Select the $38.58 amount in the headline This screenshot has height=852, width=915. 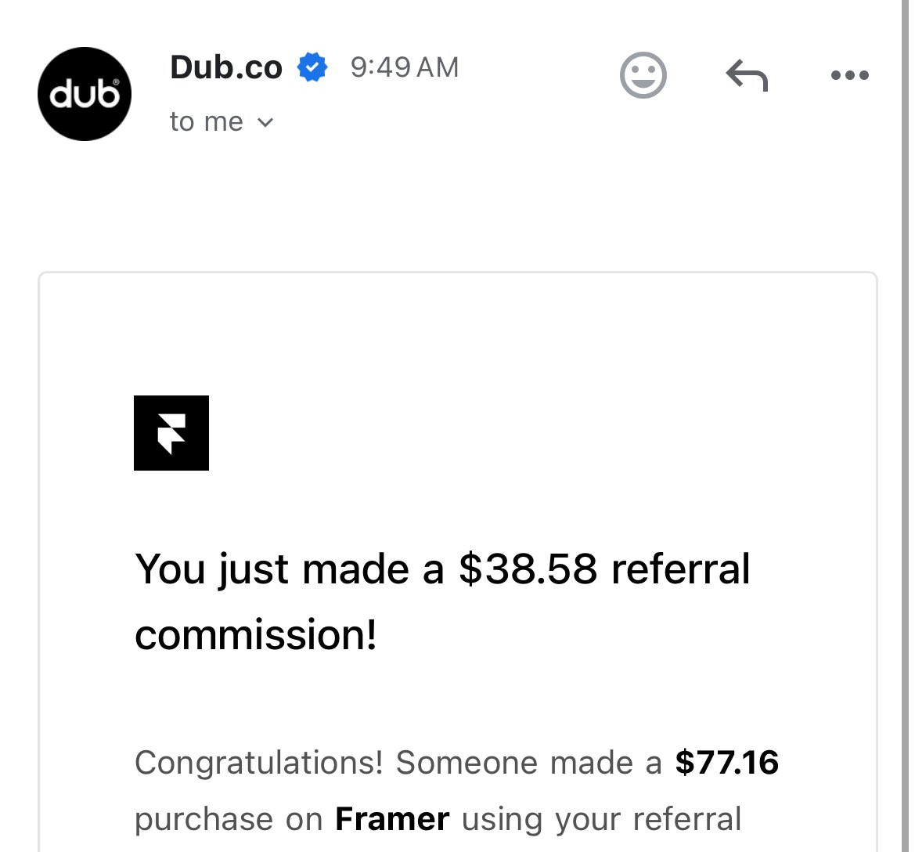(528, 569)
